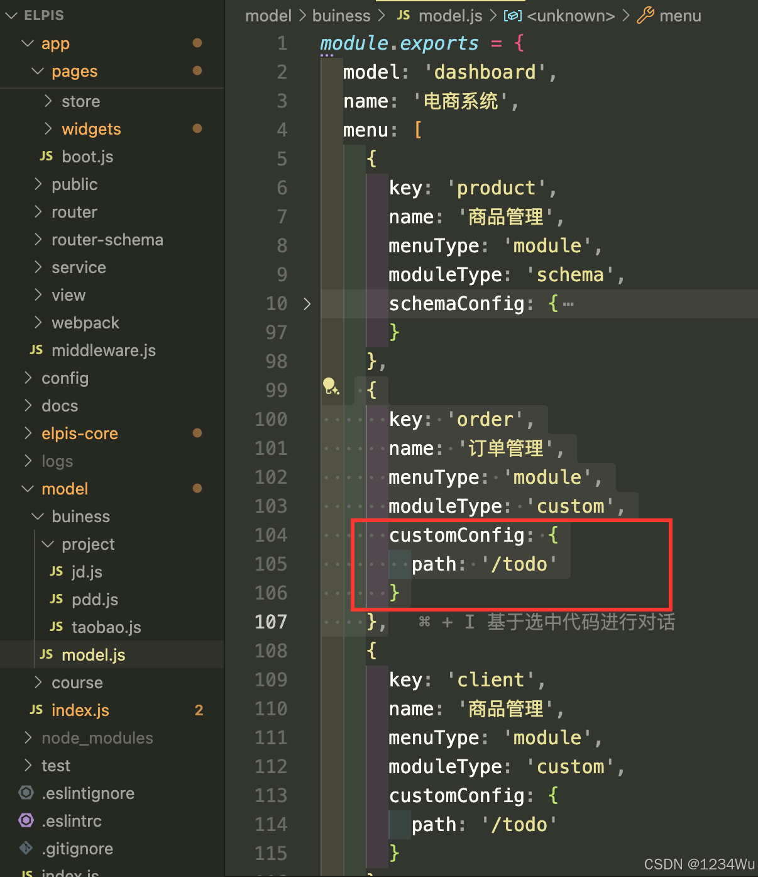758x877 pixels.
Task: Click the wrench icon in breadcrumb
Action: (645, 15)
